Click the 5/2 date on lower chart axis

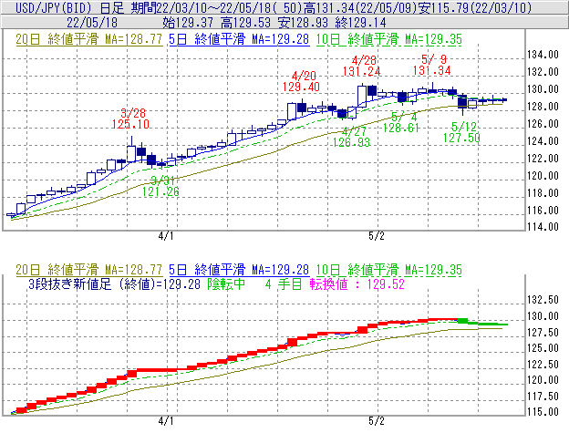(x=377, y=421)
